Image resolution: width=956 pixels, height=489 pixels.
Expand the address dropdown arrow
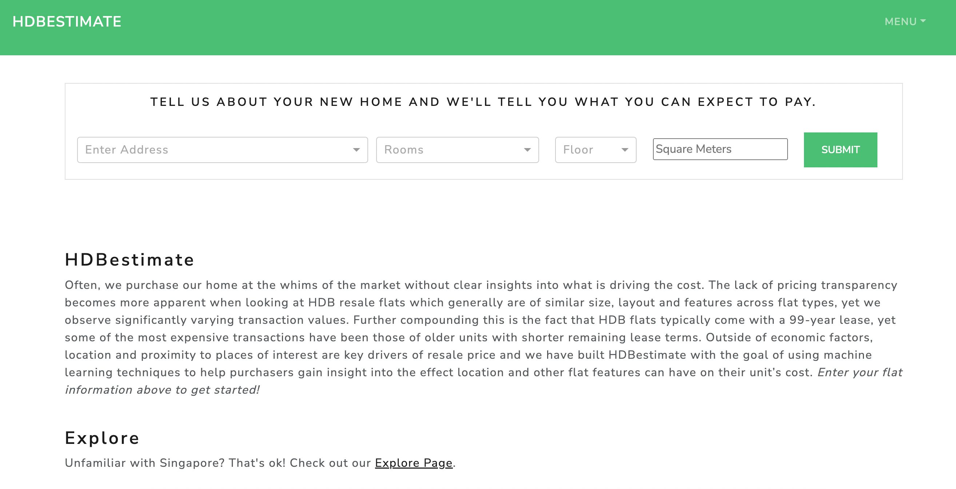(x=356, y=150)
